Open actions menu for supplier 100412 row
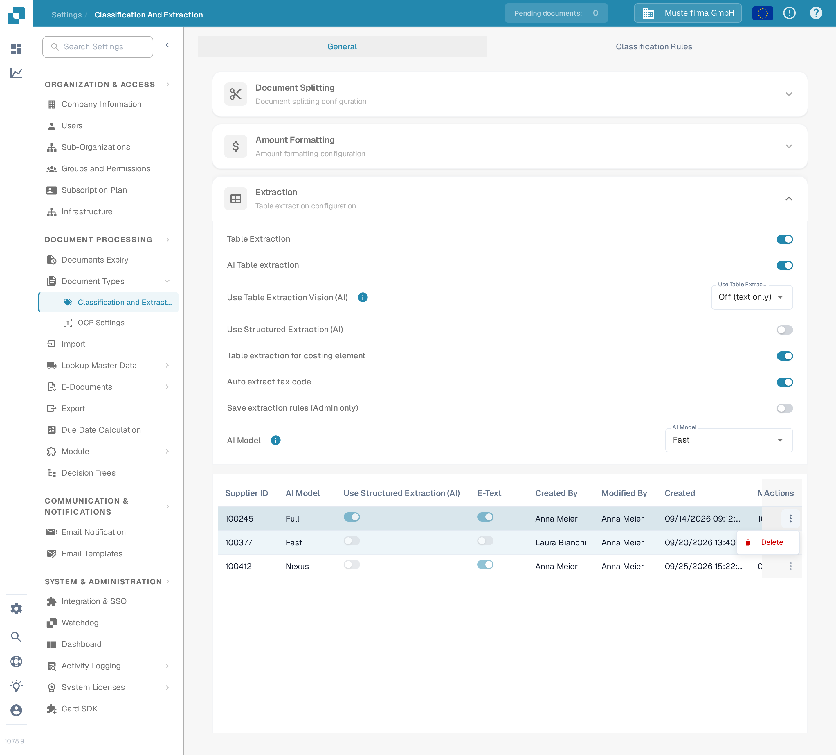836x755 pixels. click(x=790, y=566)
